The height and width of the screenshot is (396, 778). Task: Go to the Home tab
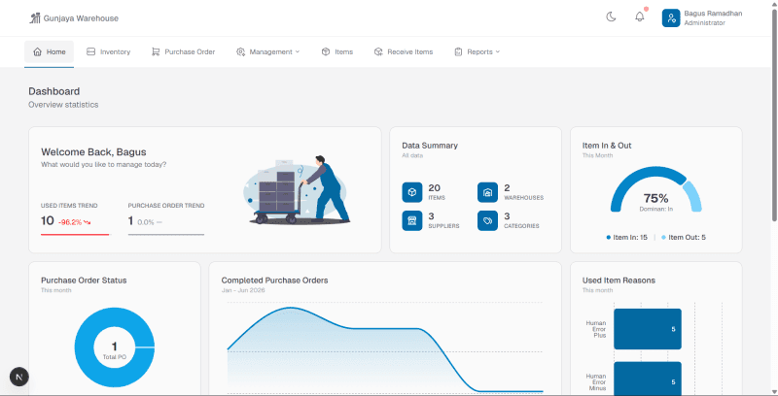click(x=50, y=52)
